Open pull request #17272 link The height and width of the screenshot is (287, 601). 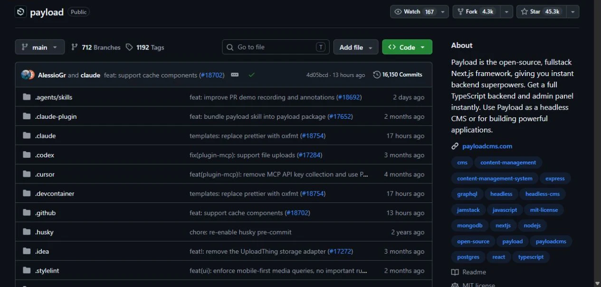(340, 251)
